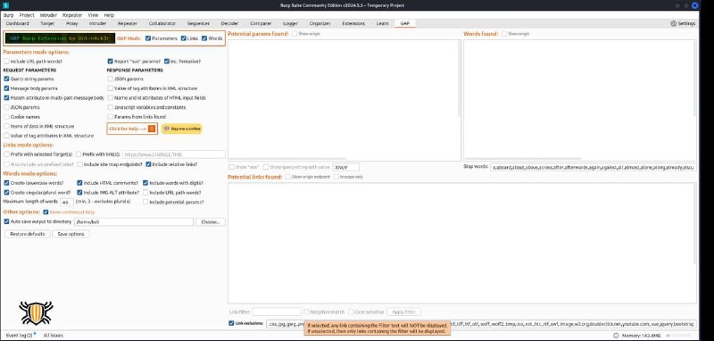Toggle Create lowercase words checkbox
714x341 pixels.
[x=6, y=183]
